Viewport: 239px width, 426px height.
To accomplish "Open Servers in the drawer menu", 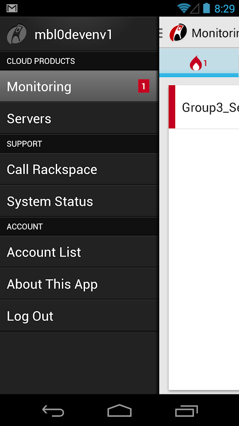I will [79, 118].
